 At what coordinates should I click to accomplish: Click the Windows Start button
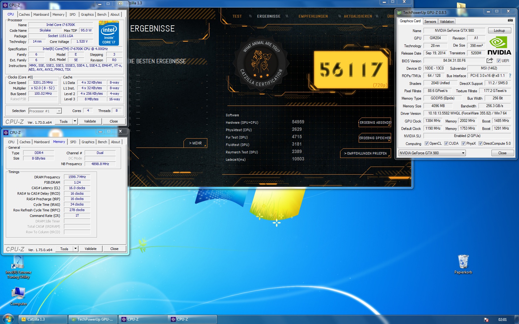(8, 319)
